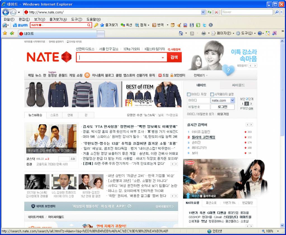
Task: Open the nate.com domain dropdown
Action: click(x=232, y=100)
